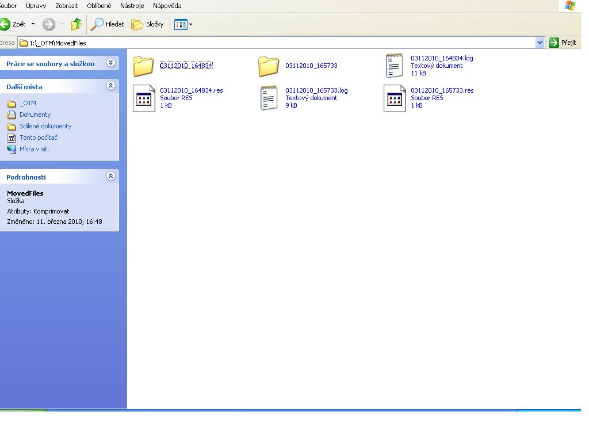
Task: Open folder 03112010_164834
Action: (x=143, y=66)
